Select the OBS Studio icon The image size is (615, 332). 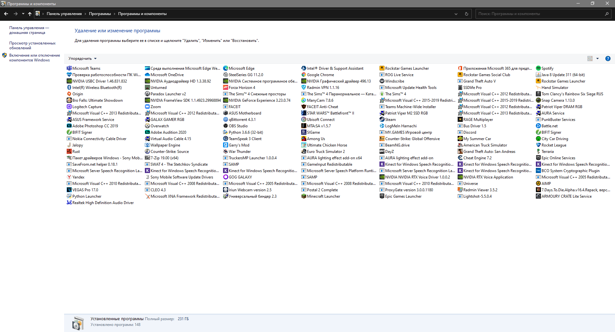tap(226, 126)
